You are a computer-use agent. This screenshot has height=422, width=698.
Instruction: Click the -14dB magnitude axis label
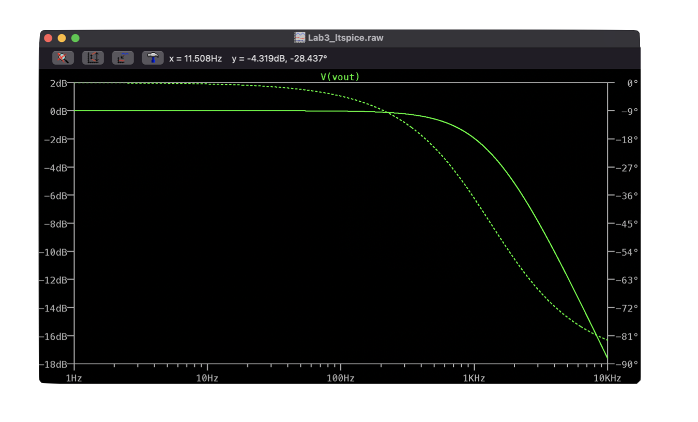tap(54, 308)
